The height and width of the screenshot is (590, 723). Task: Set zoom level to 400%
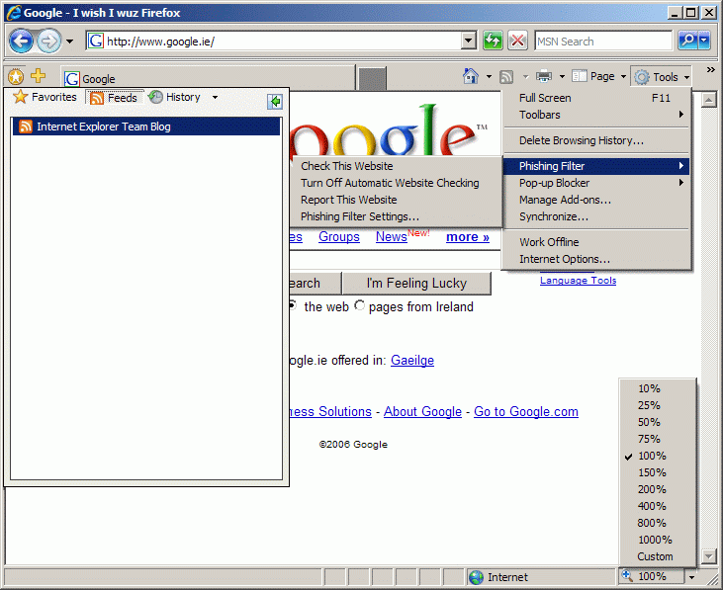pos(658,506)
